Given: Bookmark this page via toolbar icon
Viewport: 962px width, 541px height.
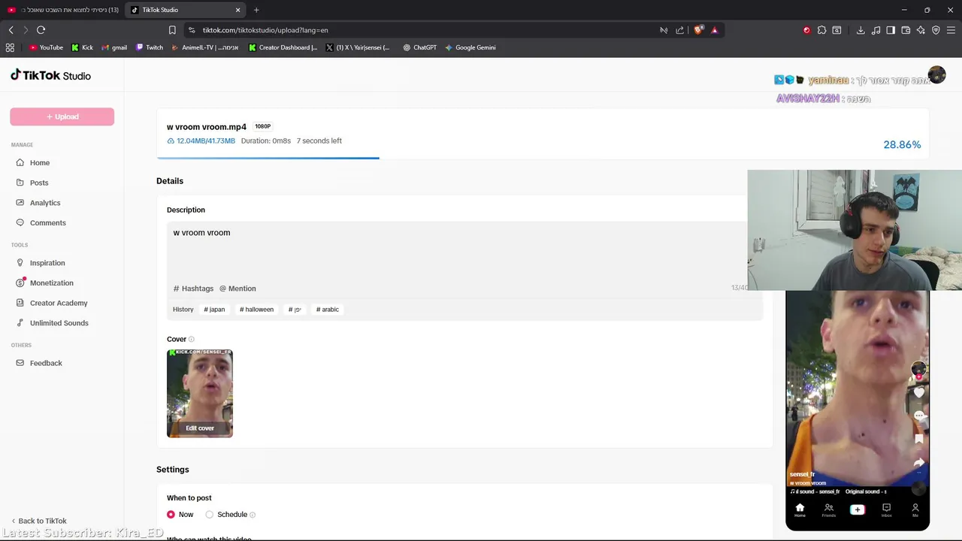Looking at the screenshot, I should click(x=172, y=30).
